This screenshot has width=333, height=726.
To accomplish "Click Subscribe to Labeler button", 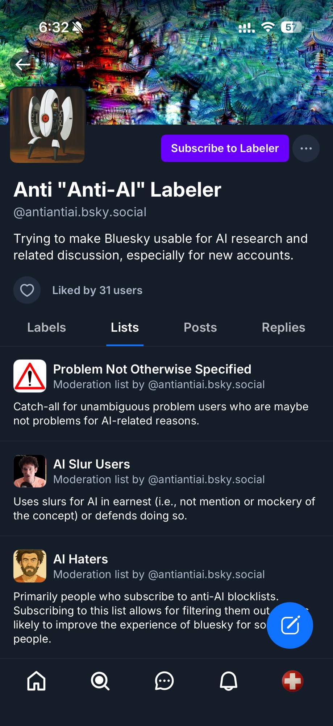I will coord(225,148).
